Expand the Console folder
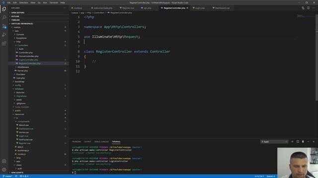 pyautogui.click(x=20, y=35)
